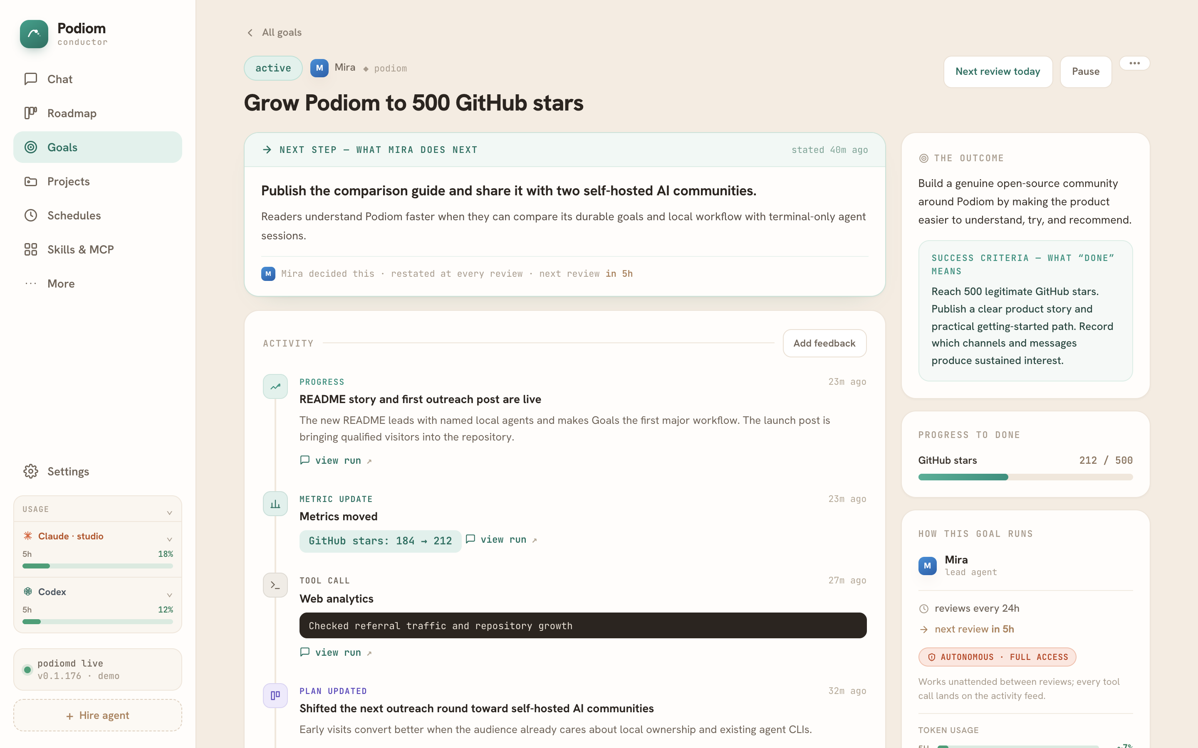The width and height of the screenshot is (1198, 748).
Task: Click the Mira avatar under next step
Action: point(268,273)
